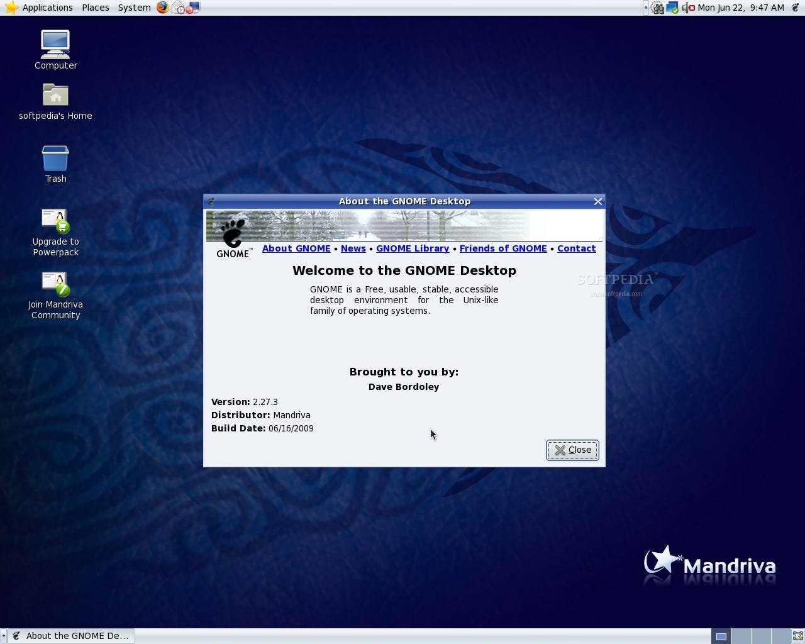Switch to the third workspace in the pager

[760, 636]
